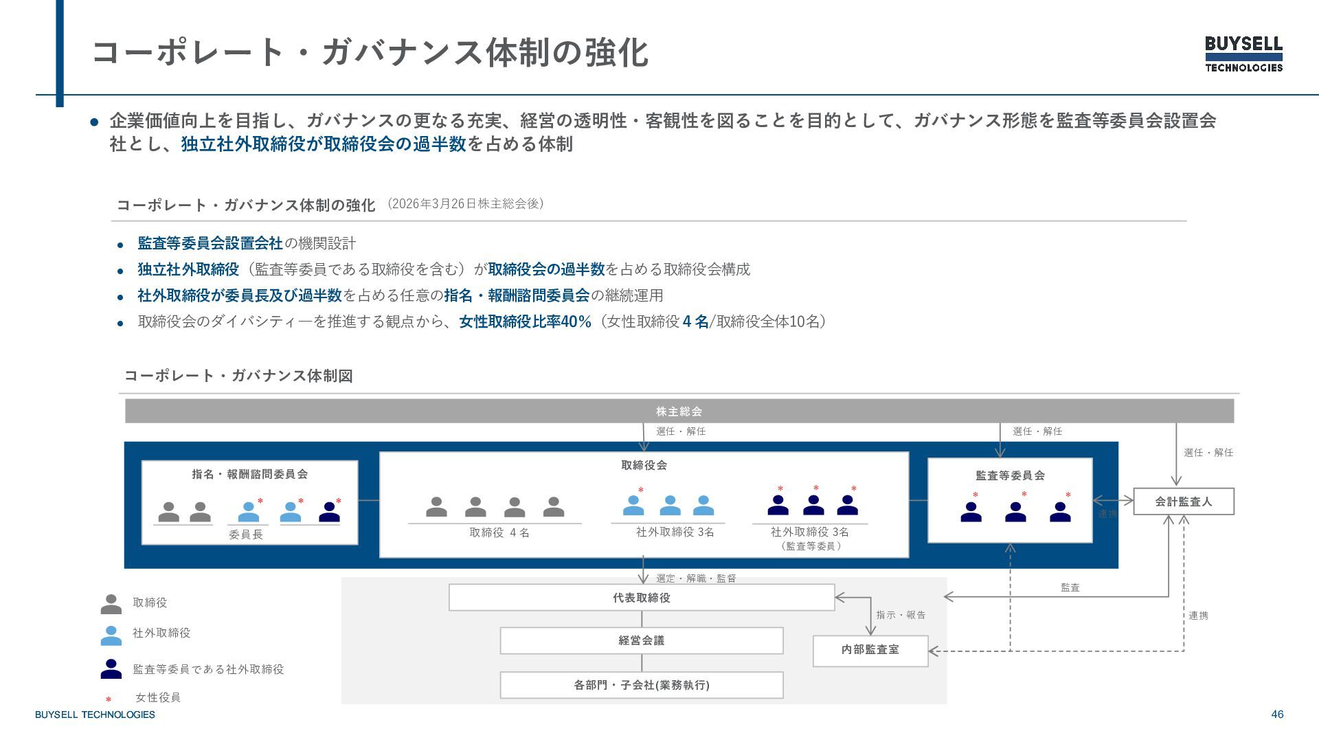Click first light blue icon above 社外取締役 3名

click(x=633, y=506)
